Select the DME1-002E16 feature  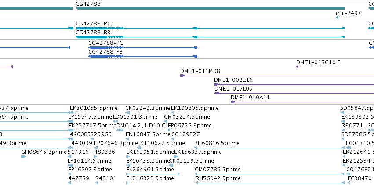click(x=233, y=80)
